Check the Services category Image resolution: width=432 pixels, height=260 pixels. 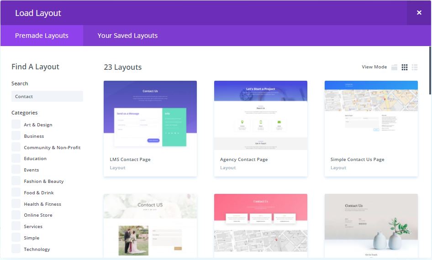click(16, 226)
